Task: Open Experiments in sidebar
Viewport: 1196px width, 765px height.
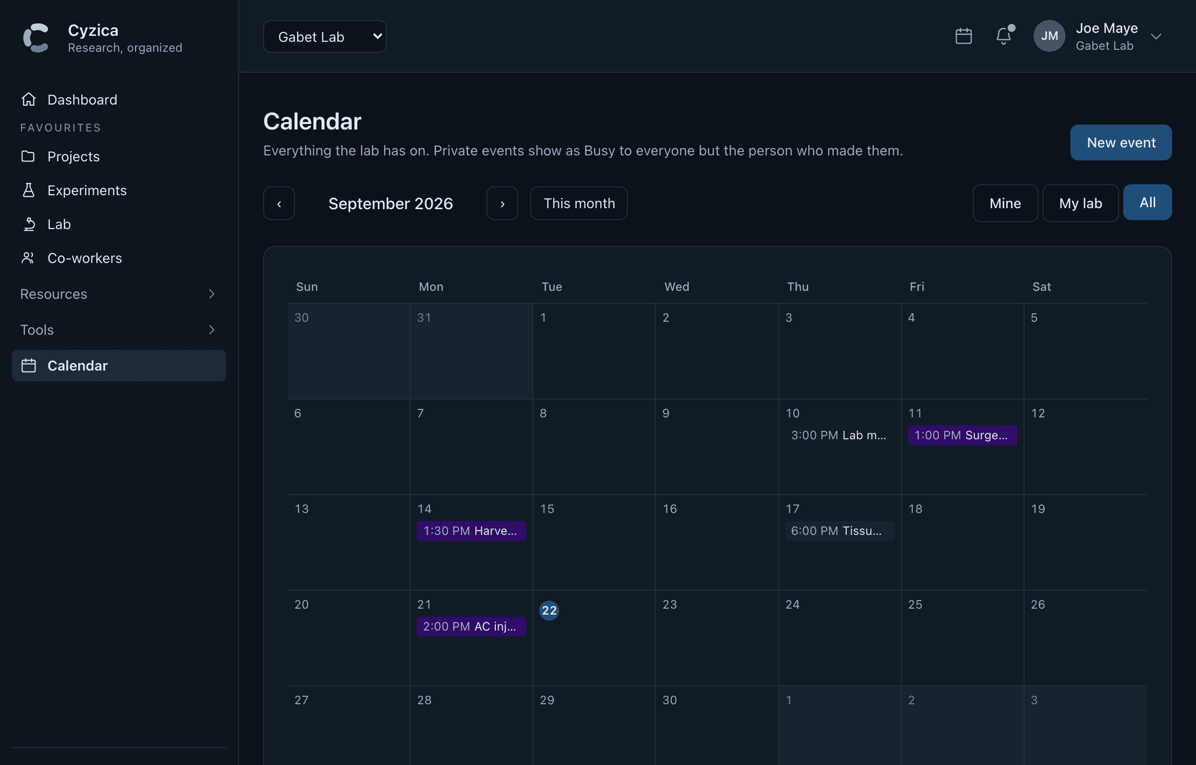Action: click(x=119, y=190)
